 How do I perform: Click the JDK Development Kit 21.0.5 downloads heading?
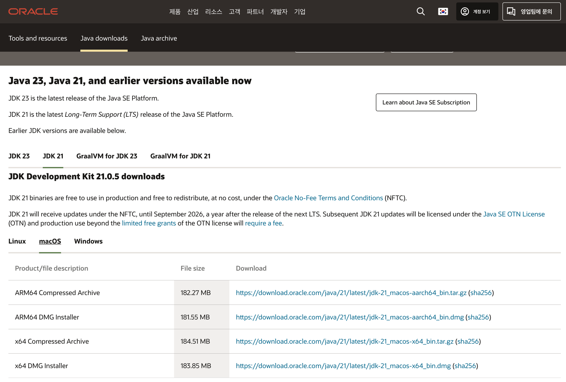tap(87, 177)
